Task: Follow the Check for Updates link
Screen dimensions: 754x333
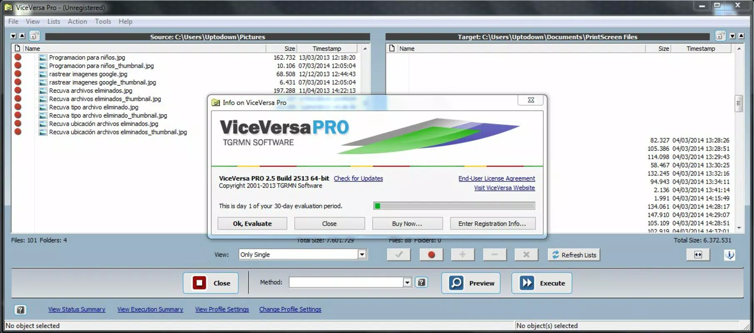Action: coord(358,178)
